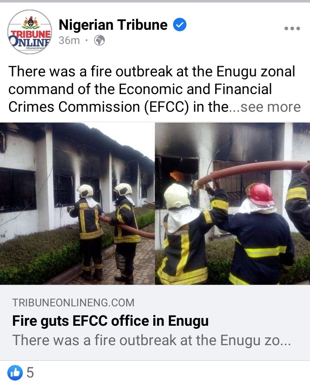Image resolution: width=310 pixels, height=384 pixels.
Task: Open the right photo with red-helmet firefighter
Action: (232, 204)
